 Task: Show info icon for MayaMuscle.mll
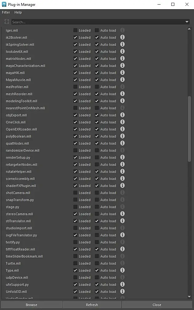tap(122, 80)
